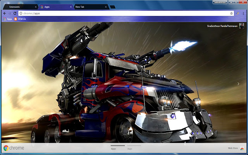The height and width of the screenshot is (155, 248).
Task: Go to next apps page with right chevron
Action: pyautogui.click(x=238, y=84)
